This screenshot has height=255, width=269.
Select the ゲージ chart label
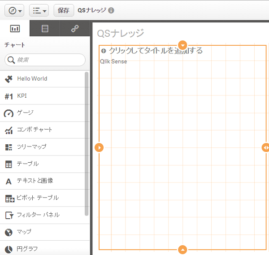pos(25,112)
